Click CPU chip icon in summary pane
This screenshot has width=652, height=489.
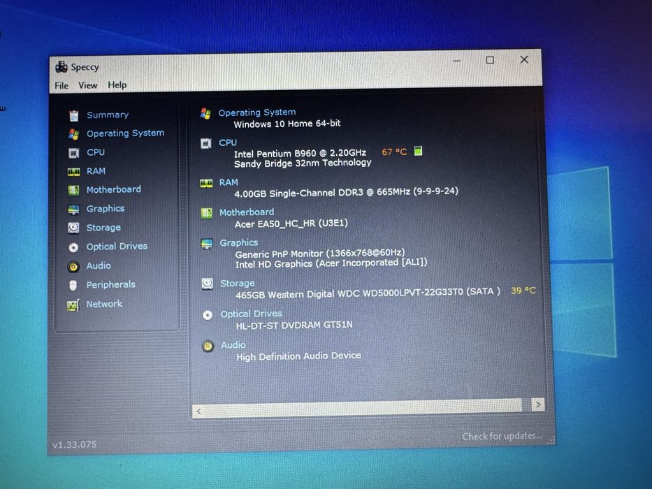(x=206, y=143)
